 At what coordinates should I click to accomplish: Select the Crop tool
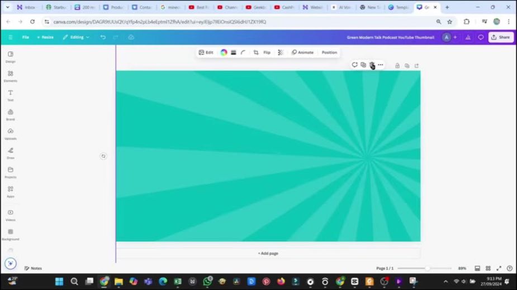click(x=256, y=52)
